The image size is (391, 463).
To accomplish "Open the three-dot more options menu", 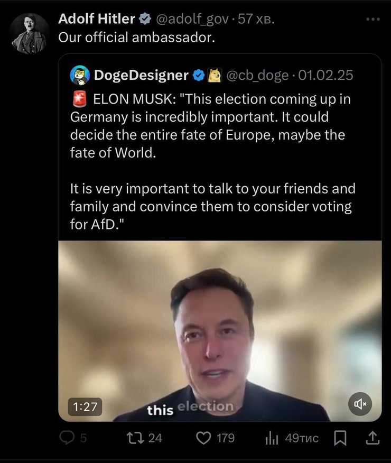I will (x=373, y=20).
